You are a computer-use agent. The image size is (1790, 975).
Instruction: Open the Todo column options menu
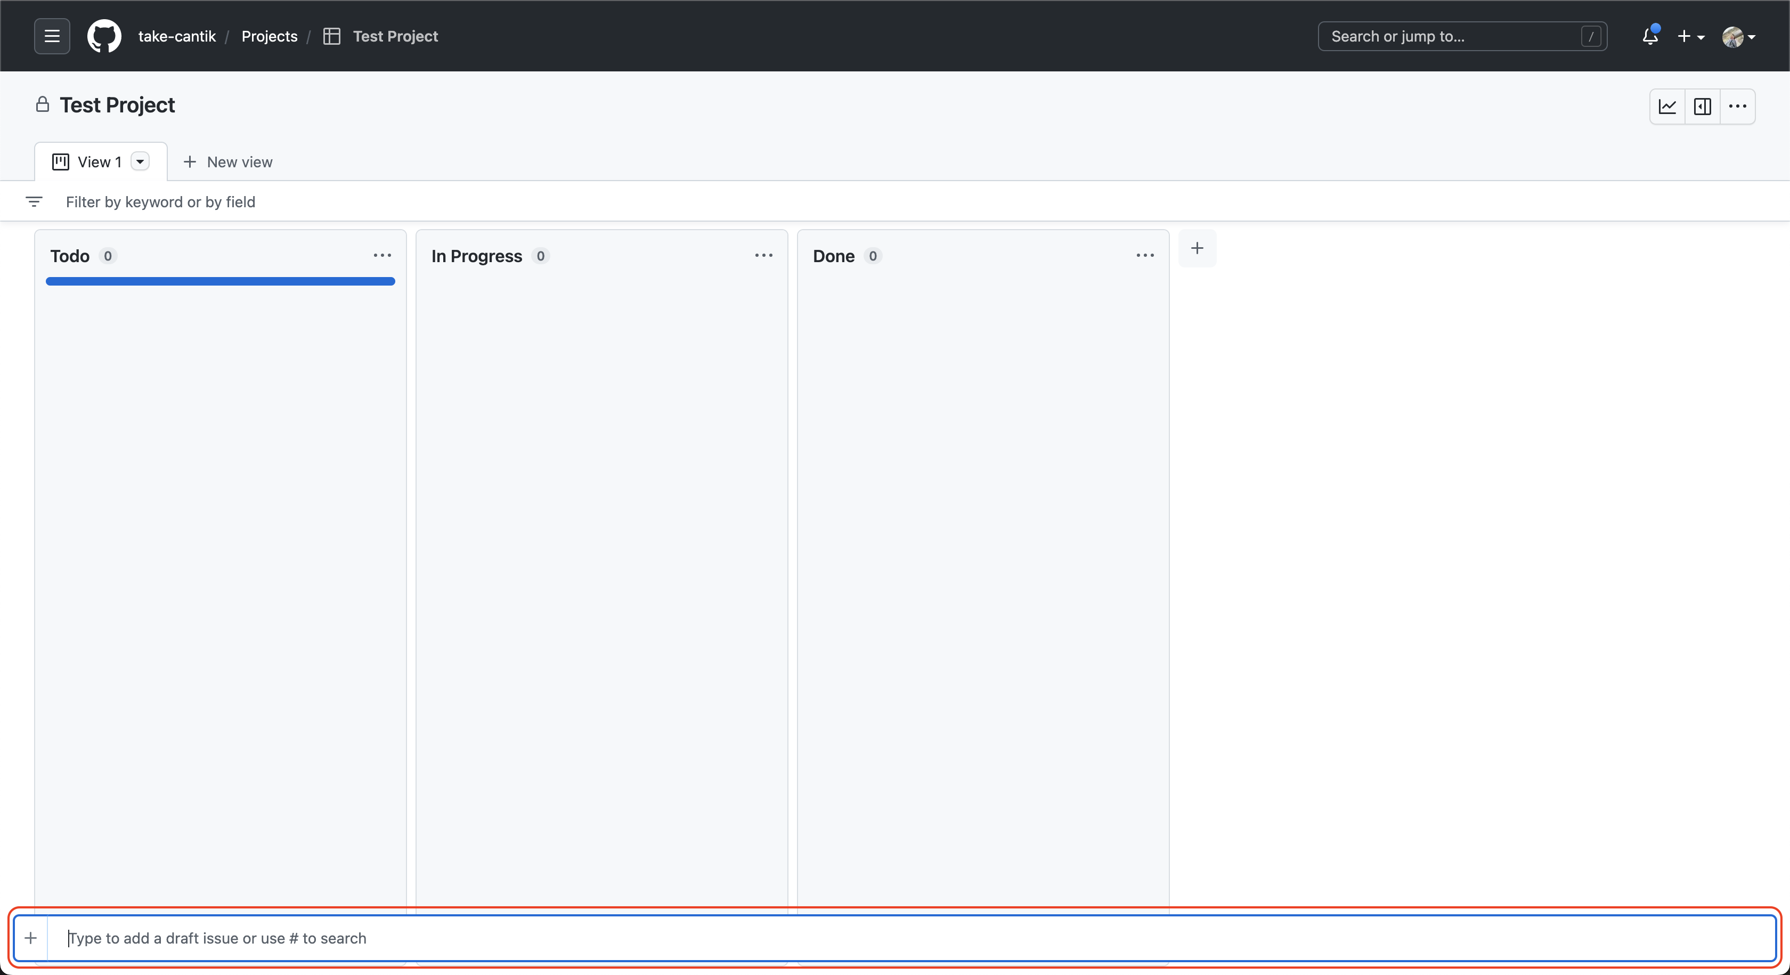click(x=382, y=256)
